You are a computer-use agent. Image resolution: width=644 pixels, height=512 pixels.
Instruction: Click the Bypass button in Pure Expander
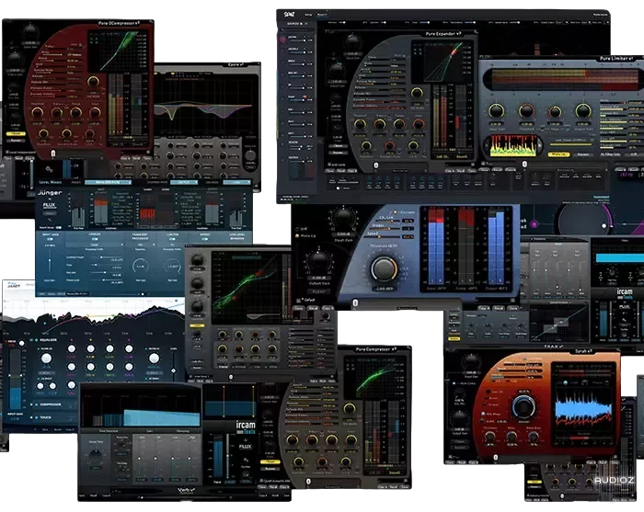(x=339, y=153)
